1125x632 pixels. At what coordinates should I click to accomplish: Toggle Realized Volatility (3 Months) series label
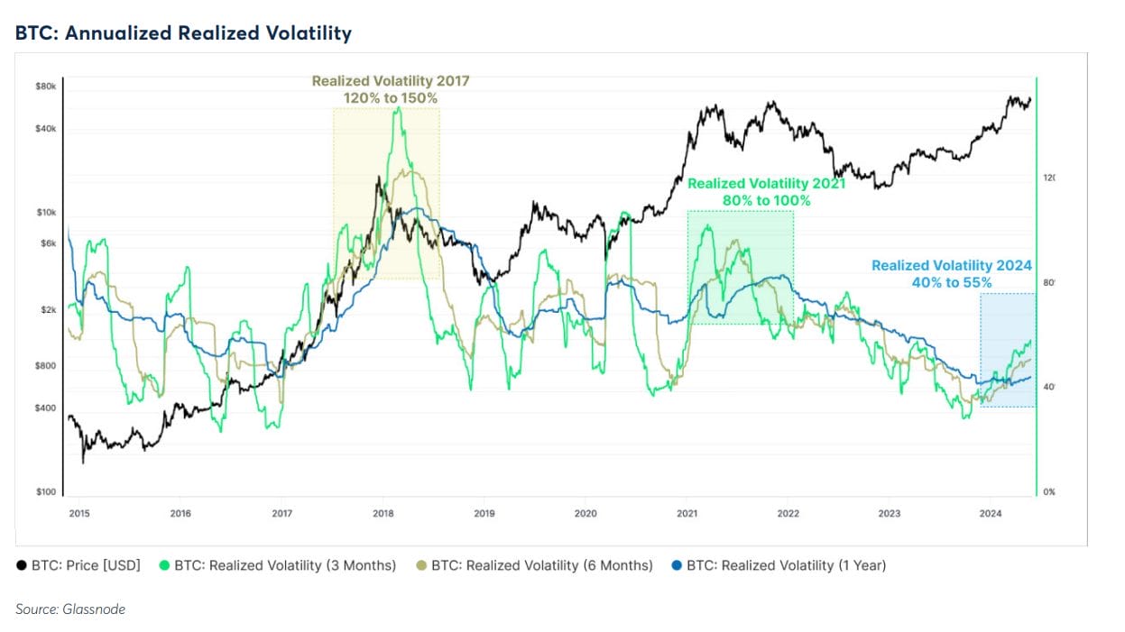pyautogui.click(x=285, y=566)
